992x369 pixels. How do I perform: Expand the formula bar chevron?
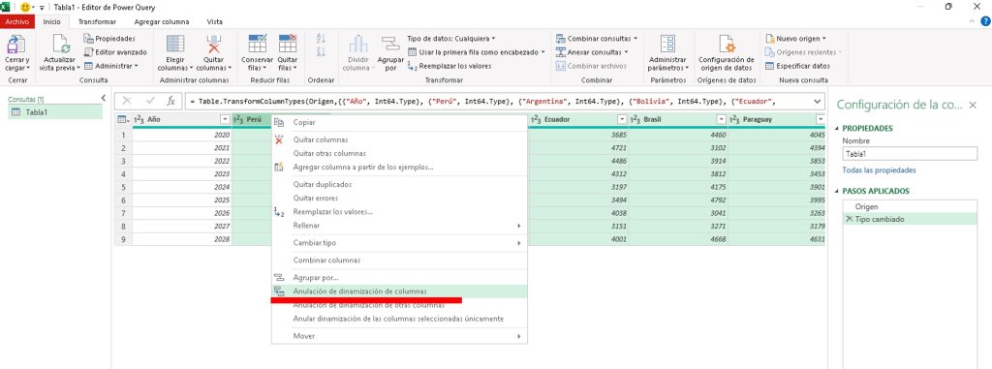coord(819,101)
